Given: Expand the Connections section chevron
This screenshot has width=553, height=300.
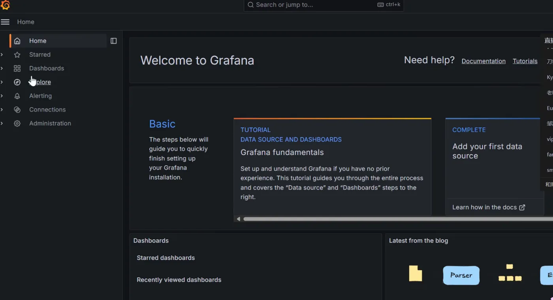Looking at the screenshot, I should (x=2, y=110).
